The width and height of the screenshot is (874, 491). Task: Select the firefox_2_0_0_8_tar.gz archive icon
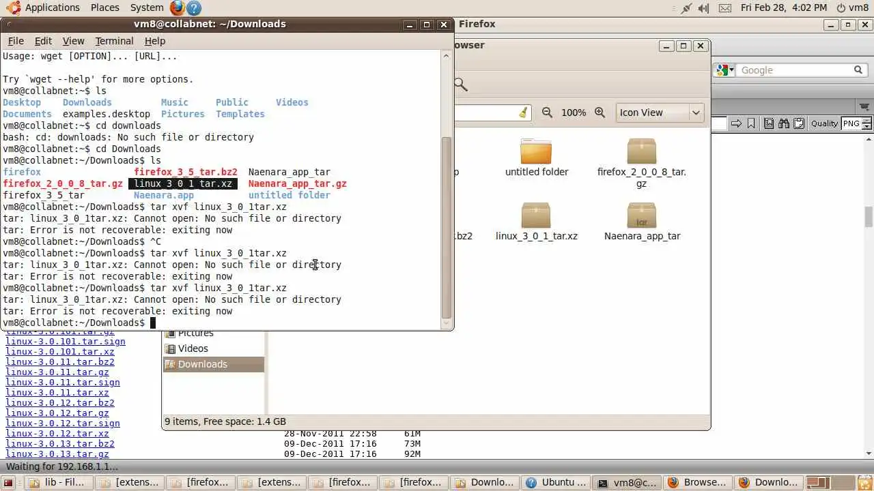pos(642,151)
